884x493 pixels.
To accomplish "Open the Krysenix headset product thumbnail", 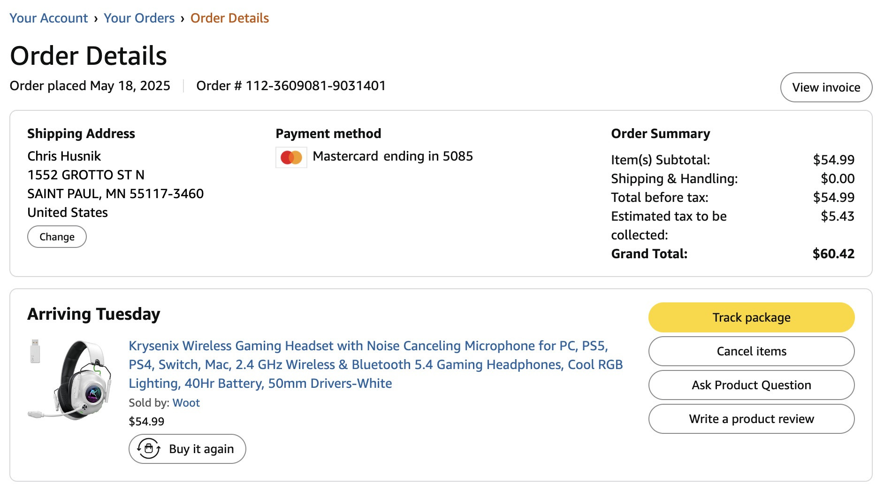I will point(70,379).
